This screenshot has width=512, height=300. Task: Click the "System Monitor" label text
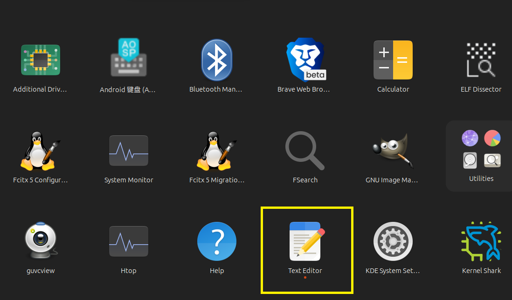(129, 180)
